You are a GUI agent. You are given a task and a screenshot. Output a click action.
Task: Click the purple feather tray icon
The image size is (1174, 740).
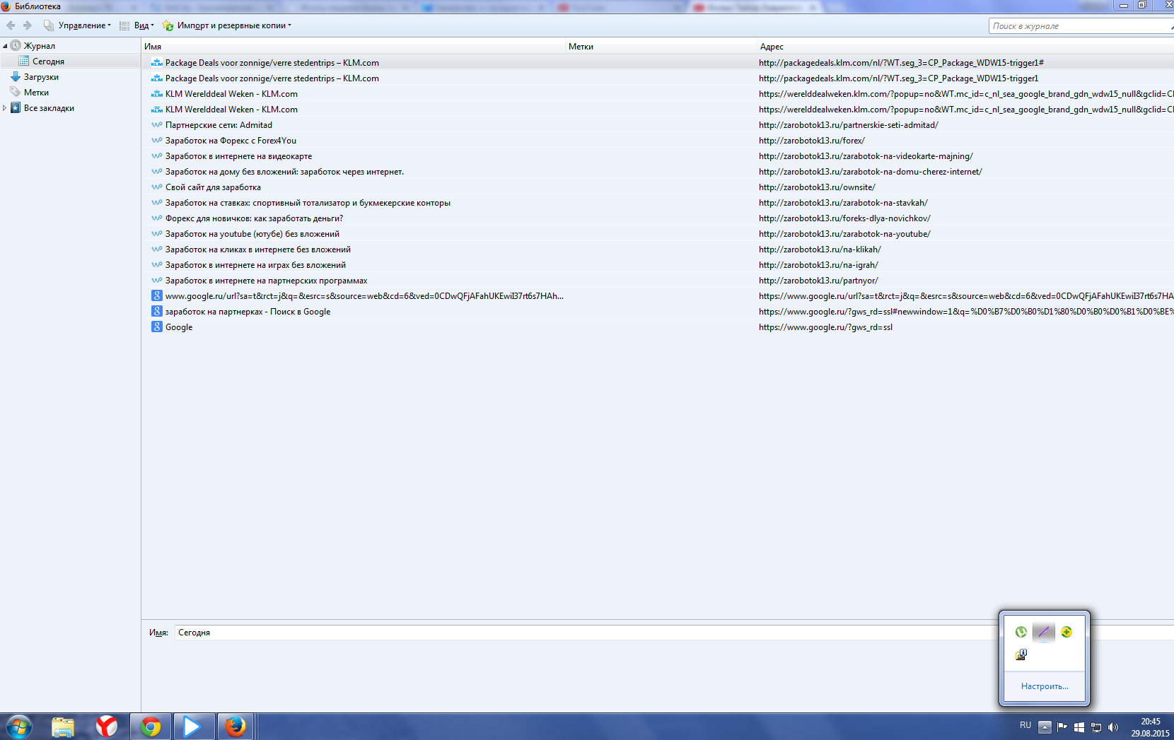click(1043, 632)
